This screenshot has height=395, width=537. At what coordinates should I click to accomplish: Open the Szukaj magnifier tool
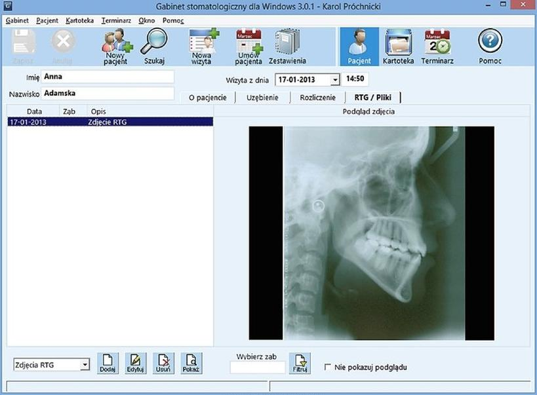point(153,47)
